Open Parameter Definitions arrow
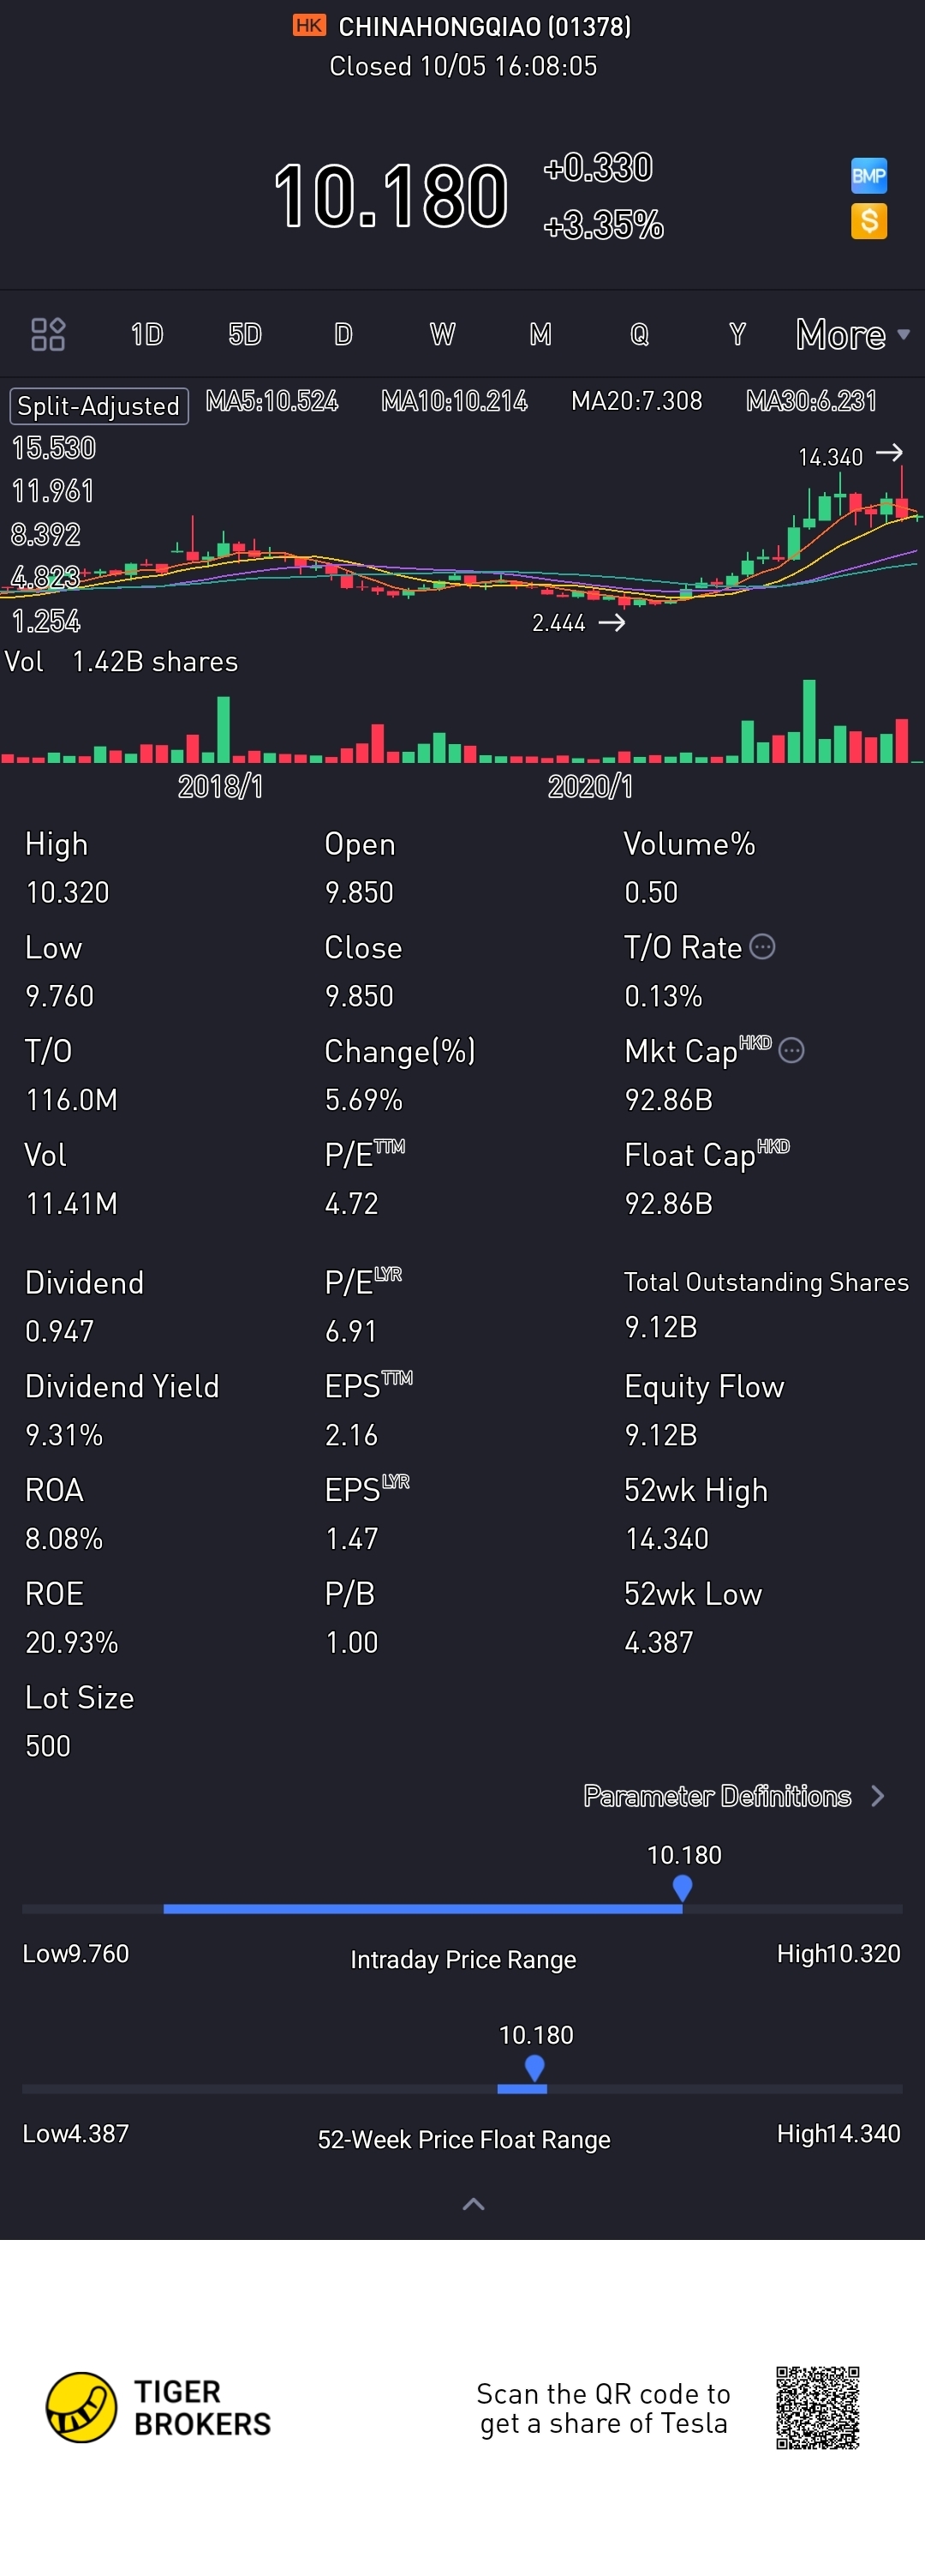The height and width of the screenshot is (2576, 925). [x=878, y=1796]
